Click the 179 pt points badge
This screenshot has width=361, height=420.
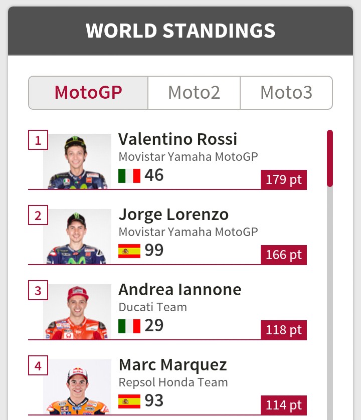click(284, 180)
